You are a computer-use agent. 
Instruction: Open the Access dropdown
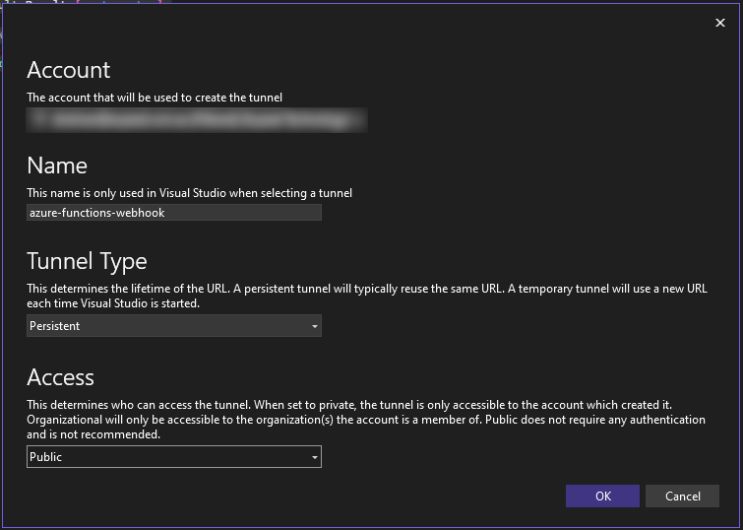click(x=174, y=457)
